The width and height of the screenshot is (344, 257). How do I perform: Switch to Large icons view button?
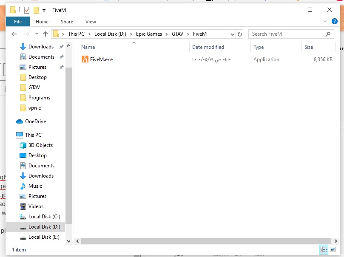[x=333, y=250]
